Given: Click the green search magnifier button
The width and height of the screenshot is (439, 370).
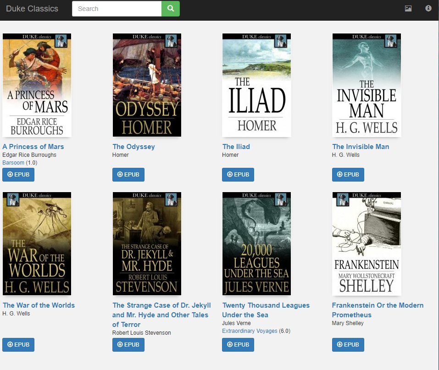Looking at the screenshot, I should 171,9.
